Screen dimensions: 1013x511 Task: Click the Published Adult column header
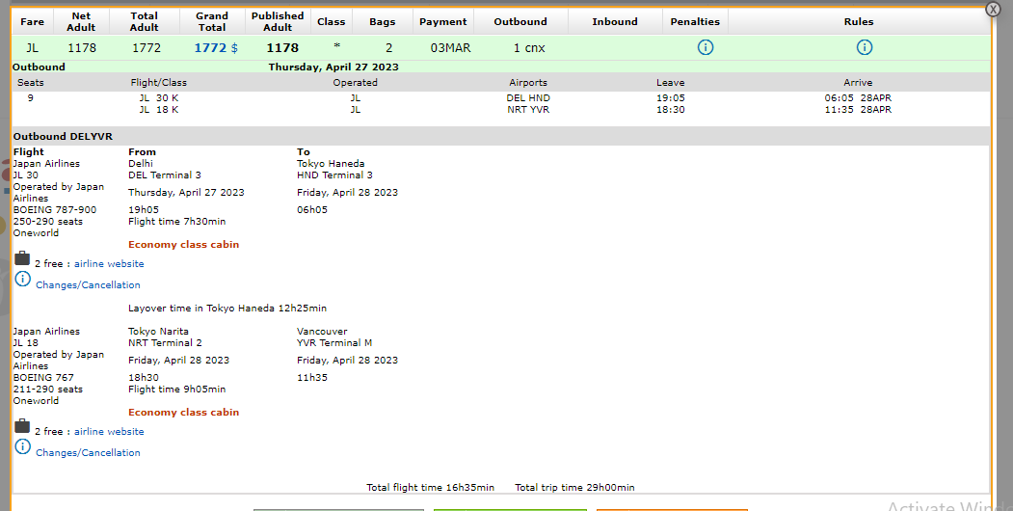click(x=278, y=21)
